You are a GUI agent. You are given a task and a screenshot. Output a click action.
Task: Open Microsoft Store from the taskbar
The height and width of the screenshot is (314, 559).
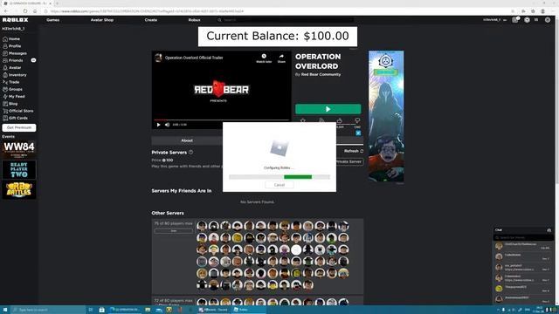101,310
